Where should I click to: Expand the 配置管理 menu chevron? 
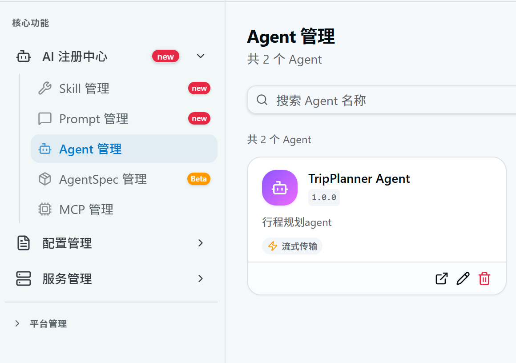coord(201,243)
